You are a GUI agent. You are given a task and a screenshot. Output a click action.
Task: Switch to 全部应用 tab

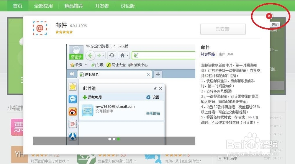click(43, 6)
